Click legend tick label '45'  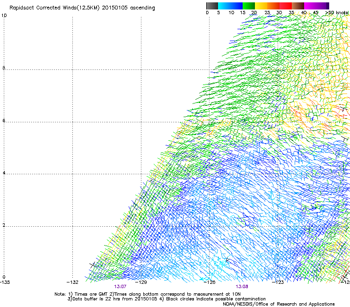tap(315, 13)
